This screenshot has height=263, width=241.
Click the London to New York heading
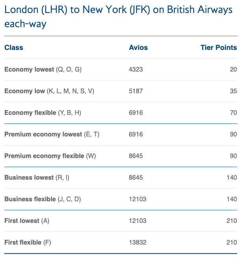118,17
